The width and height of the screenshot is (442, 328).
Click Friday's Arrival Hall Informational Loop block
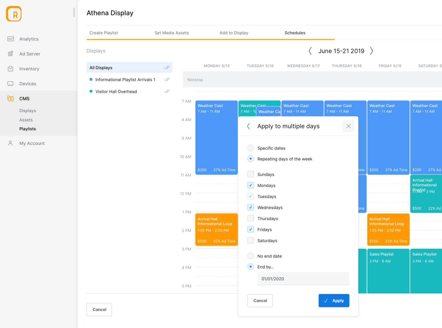[x=388, y=230]
